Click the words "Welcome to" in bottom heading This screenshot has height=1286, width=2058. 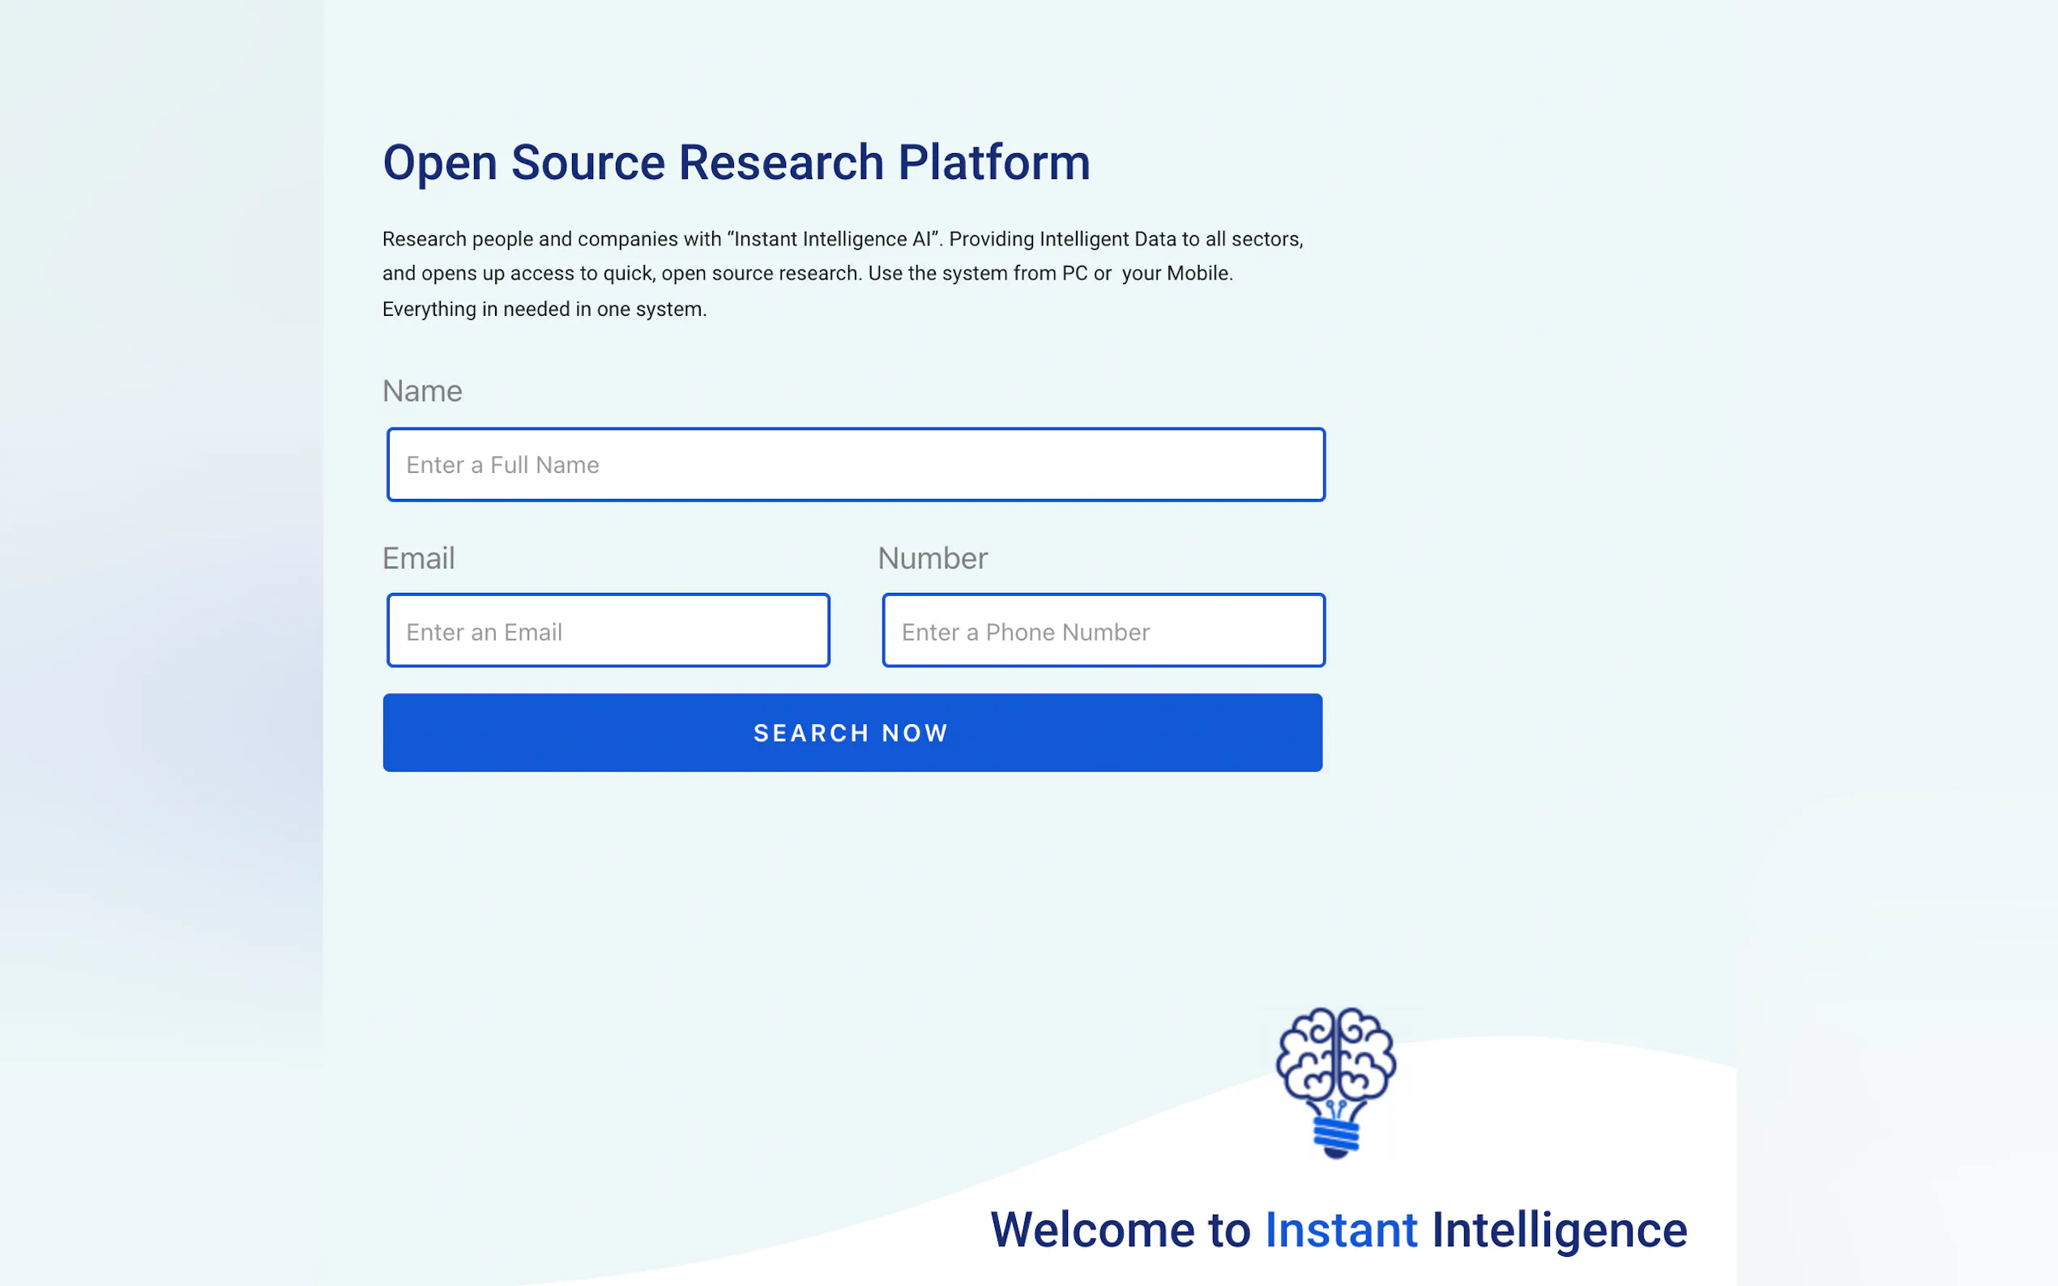(x=1121, y=1230)
